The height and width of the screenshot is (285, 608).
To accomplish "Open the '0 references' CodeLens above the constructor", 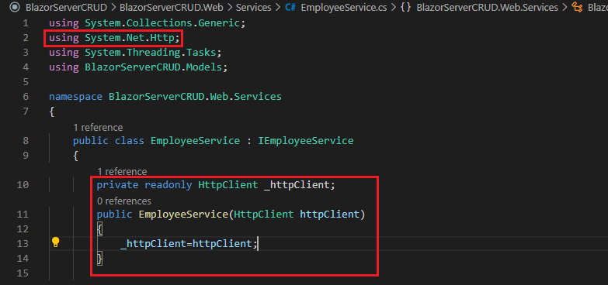I will click(123, 201).
